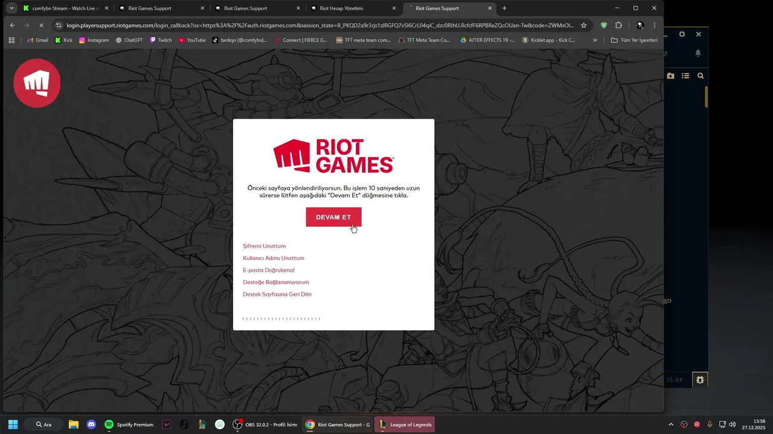773x434 pixels.
Task: Open the Chrome extensions puzzle menu
Action: point(618,25)
